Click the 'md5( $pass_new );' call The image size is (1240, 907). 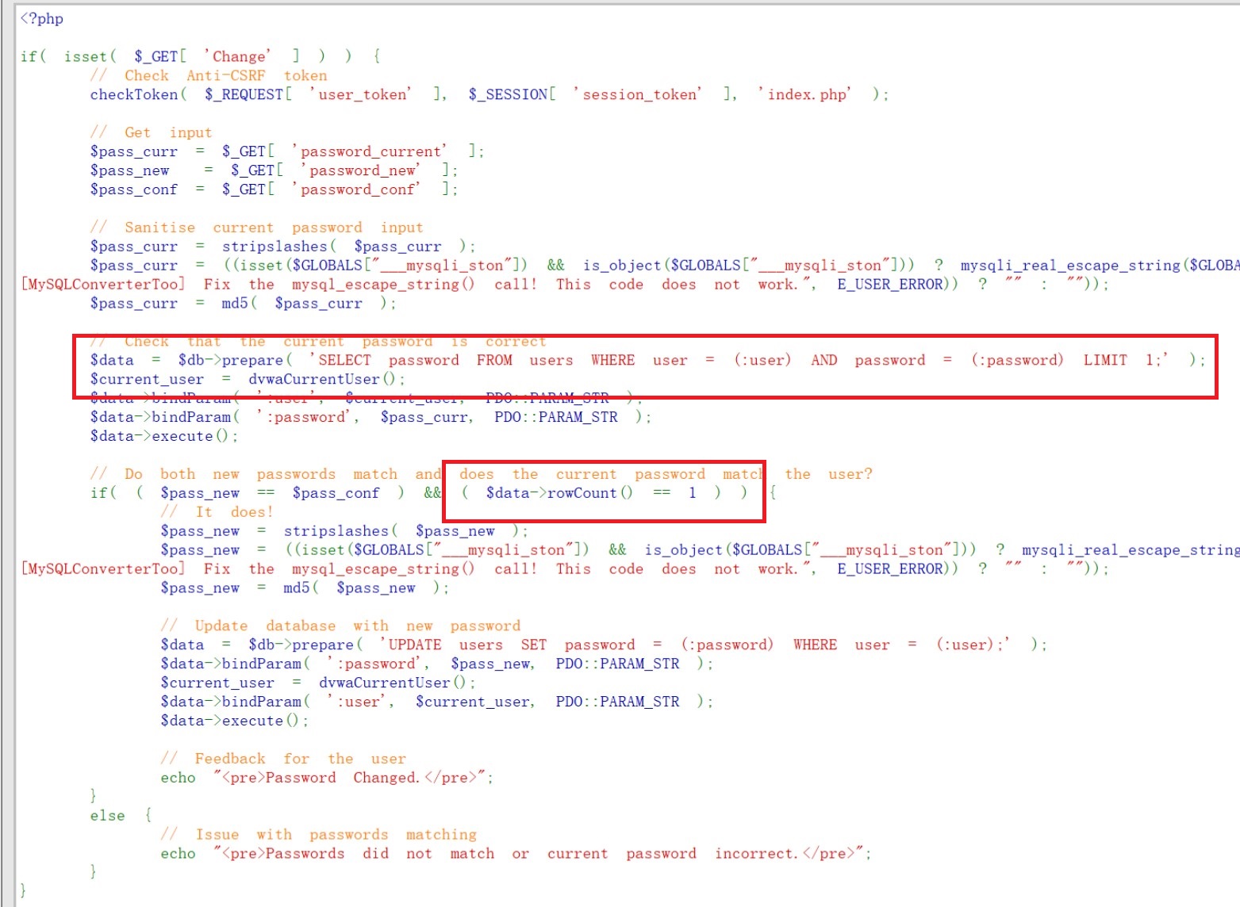pyautogui.click(x=367, y=588)
